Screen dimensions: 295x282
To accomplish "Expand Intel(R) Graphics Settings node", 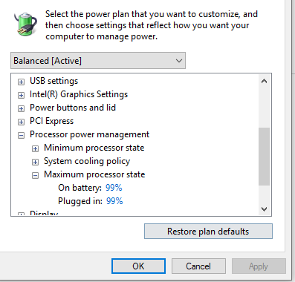I will (x=22, y=95).
